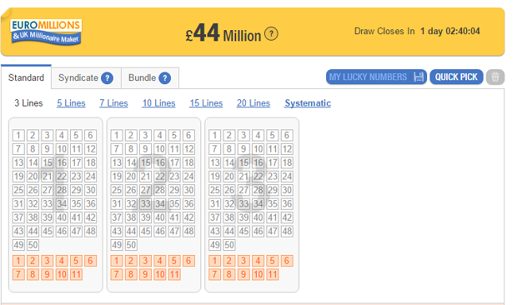
Task: Select number 48 in the third line grid
Action: pyautogui.click(x=287, y=231)
